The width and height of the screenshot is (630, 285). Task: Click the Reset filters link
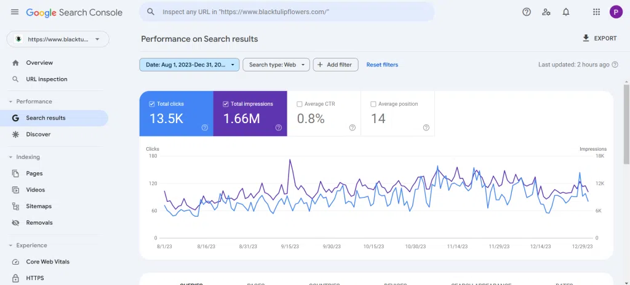(382, 65)
